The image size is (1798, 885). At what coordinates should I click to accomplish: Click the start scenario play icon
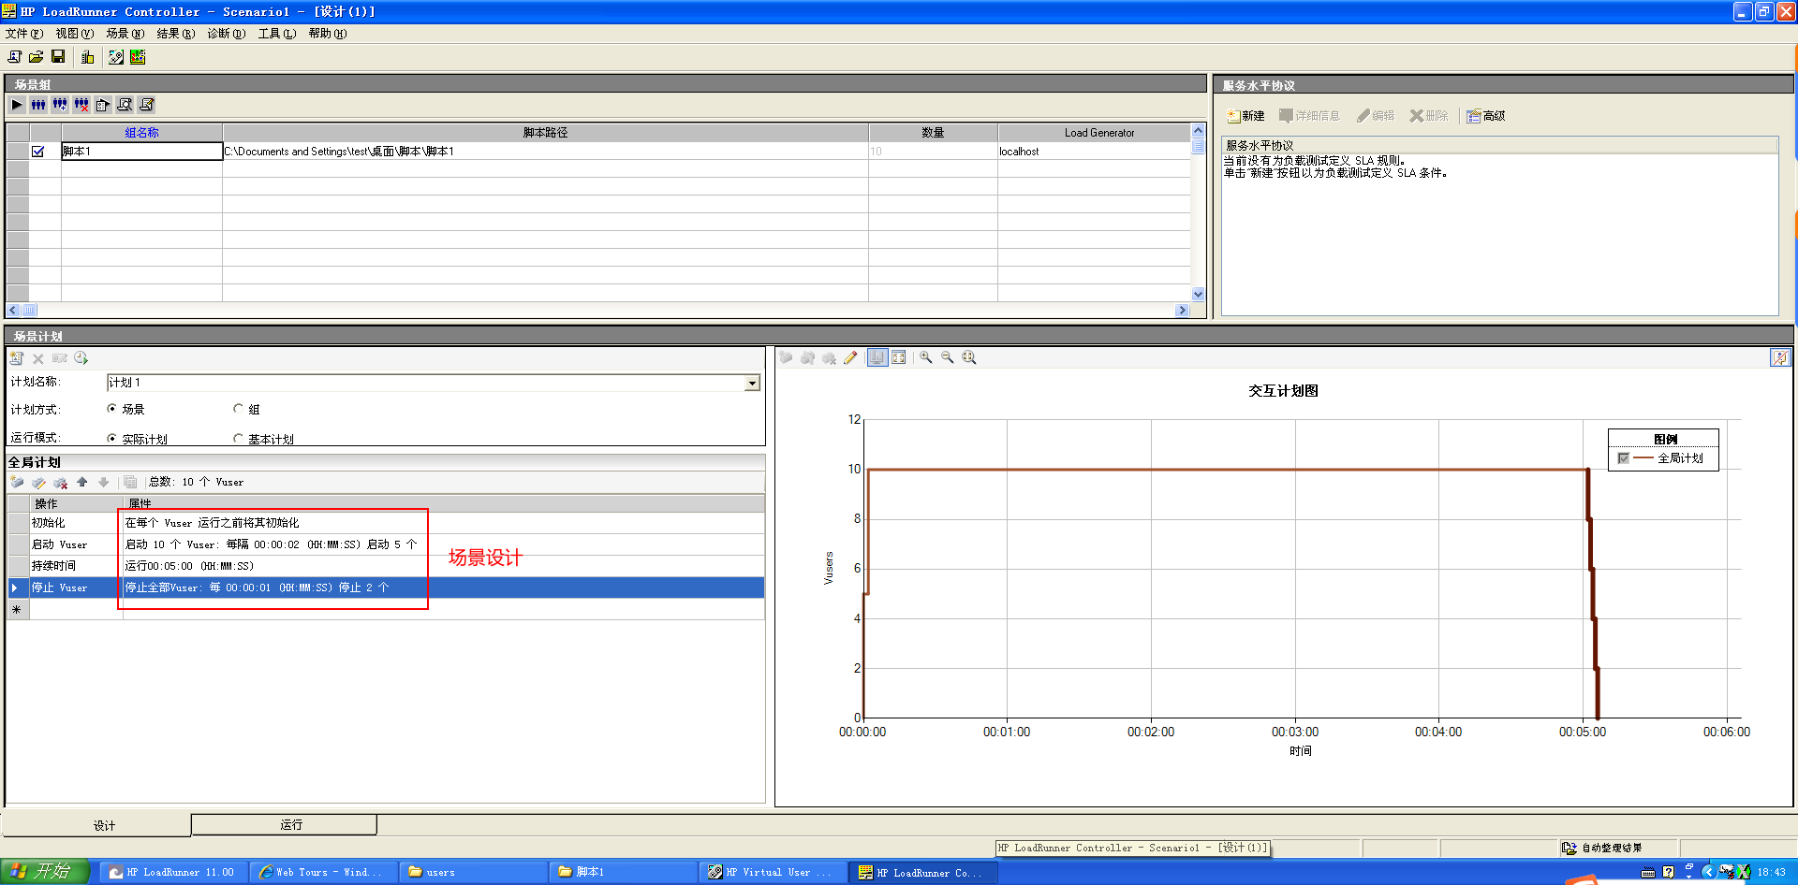pyautogui.click(x=17, y=105)
